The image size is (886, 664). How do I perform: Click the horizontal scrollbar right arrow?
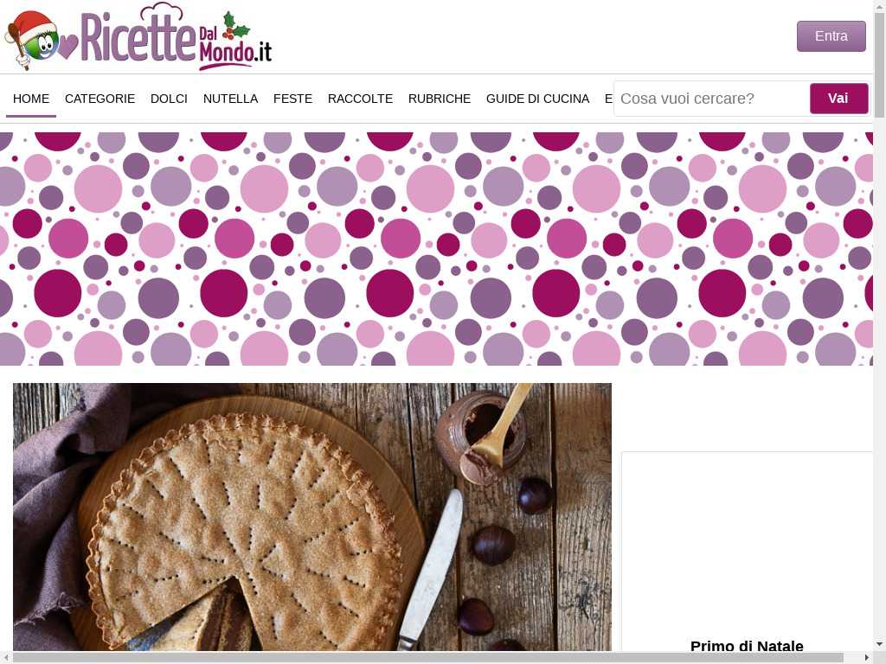[x=867, y=658]
